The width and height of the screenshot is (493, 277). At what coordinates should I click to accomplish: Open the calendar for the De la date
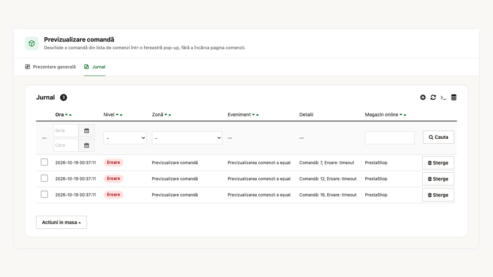[86, 131]
